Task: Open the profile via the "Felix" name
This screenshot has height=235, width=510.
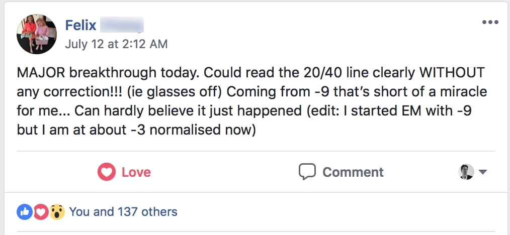Action: pyautogui.click(x=80, y=25)
